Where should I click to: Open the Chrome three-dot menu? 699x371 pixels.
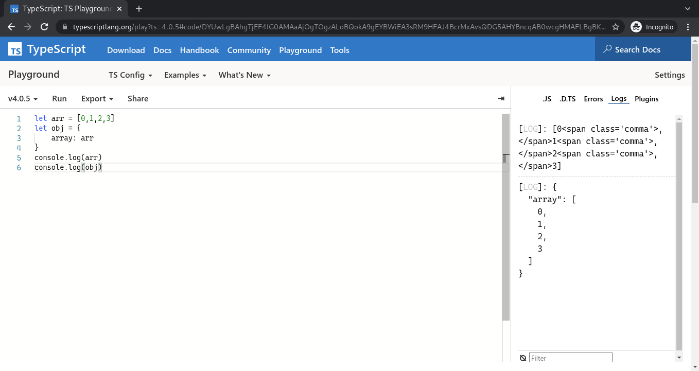[x=688, y=27]
